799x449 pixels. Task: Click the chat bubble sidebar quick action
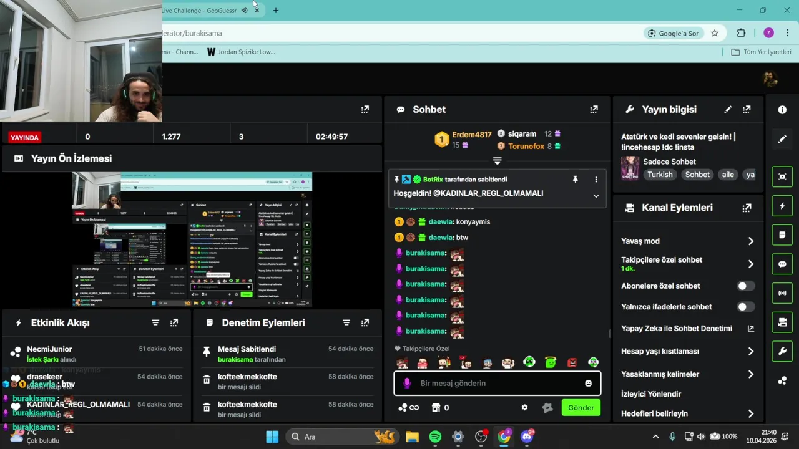click(782, 264)
